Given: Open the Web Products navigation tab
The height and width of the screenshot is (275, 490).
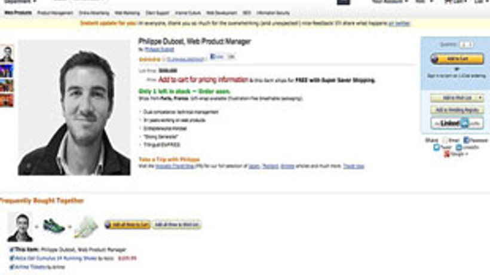Looking at the screenshot, I should (x=18, y=13).
